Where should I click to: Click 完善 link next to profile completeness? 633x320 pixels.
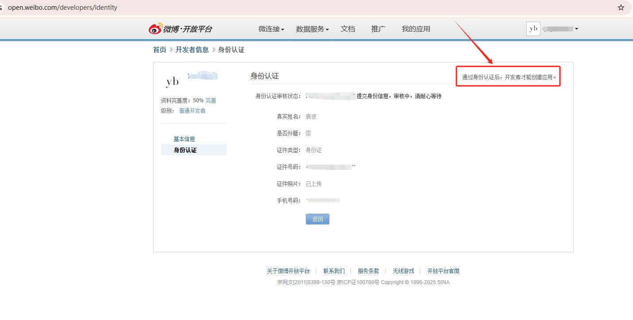click(211, 100)
